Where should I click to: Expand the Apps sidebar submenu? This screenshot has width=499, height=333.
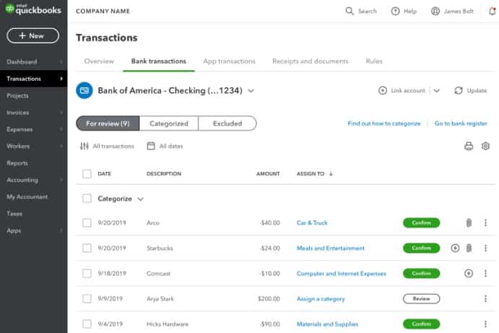[61, 230]
